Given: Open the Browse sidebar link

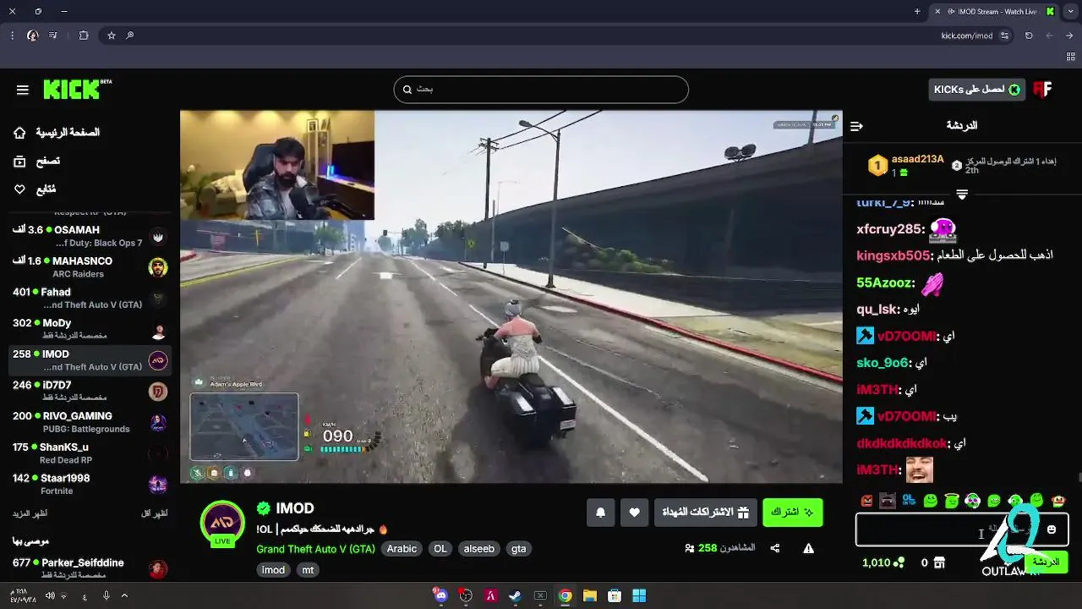Looking at the screenshot, I should pyautogui.click(x=37, y=161).
